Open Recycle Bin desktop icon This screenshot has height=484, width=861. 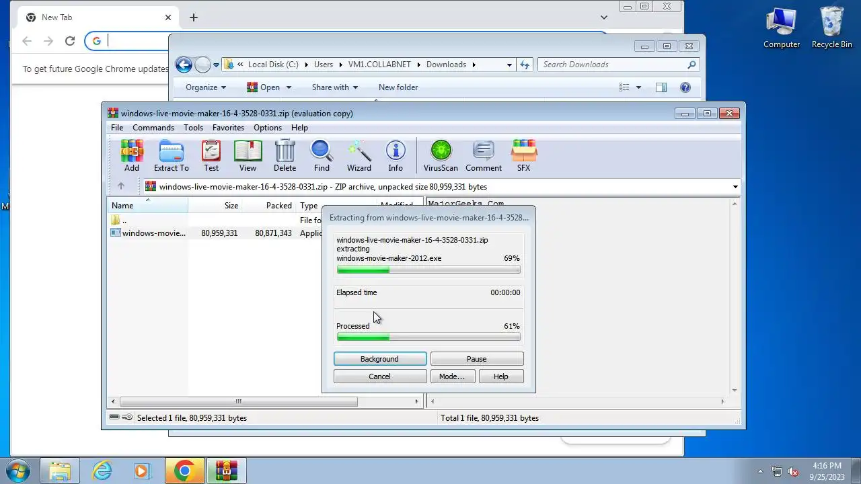point(831,27)
